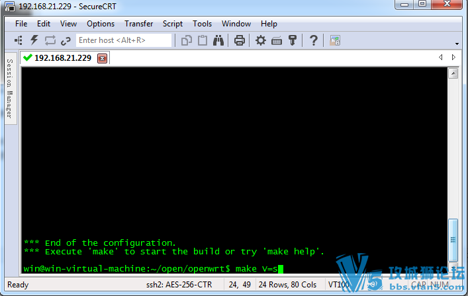Click the '24, 49' cursor position status
Viewport: 468px width, 296px height.
click(240, 285)
